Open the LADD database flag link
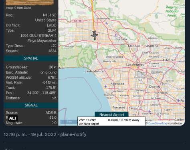190x150 pixels. pyautogui.click(x=52, y=25)
